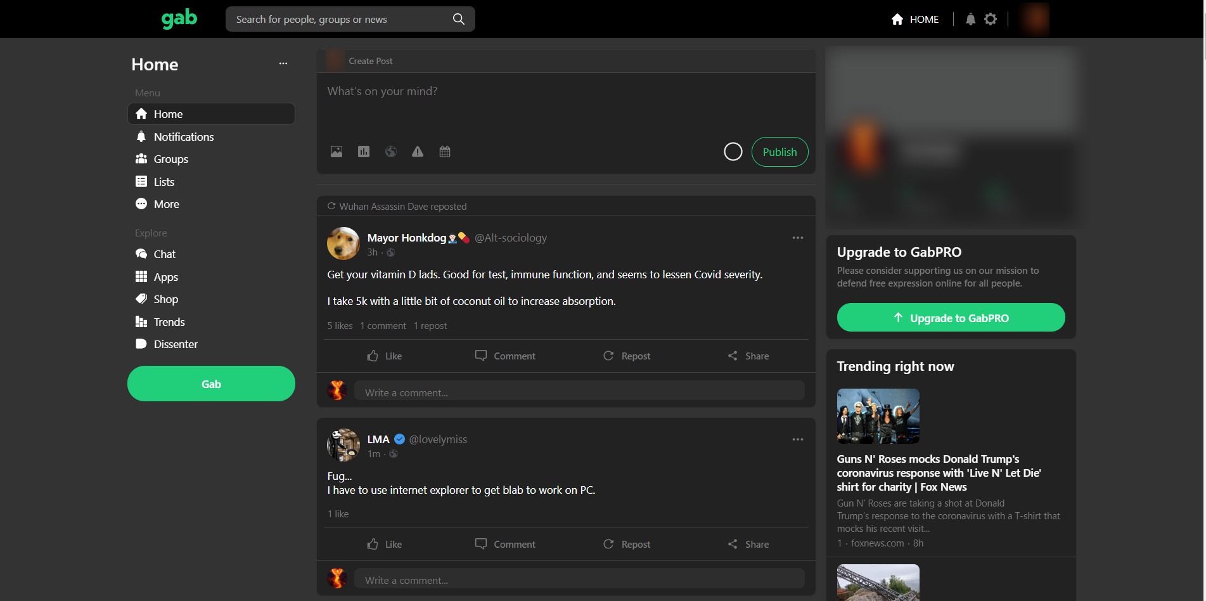Repost the LMA post

pyautogui.click(x=627, y=545)
